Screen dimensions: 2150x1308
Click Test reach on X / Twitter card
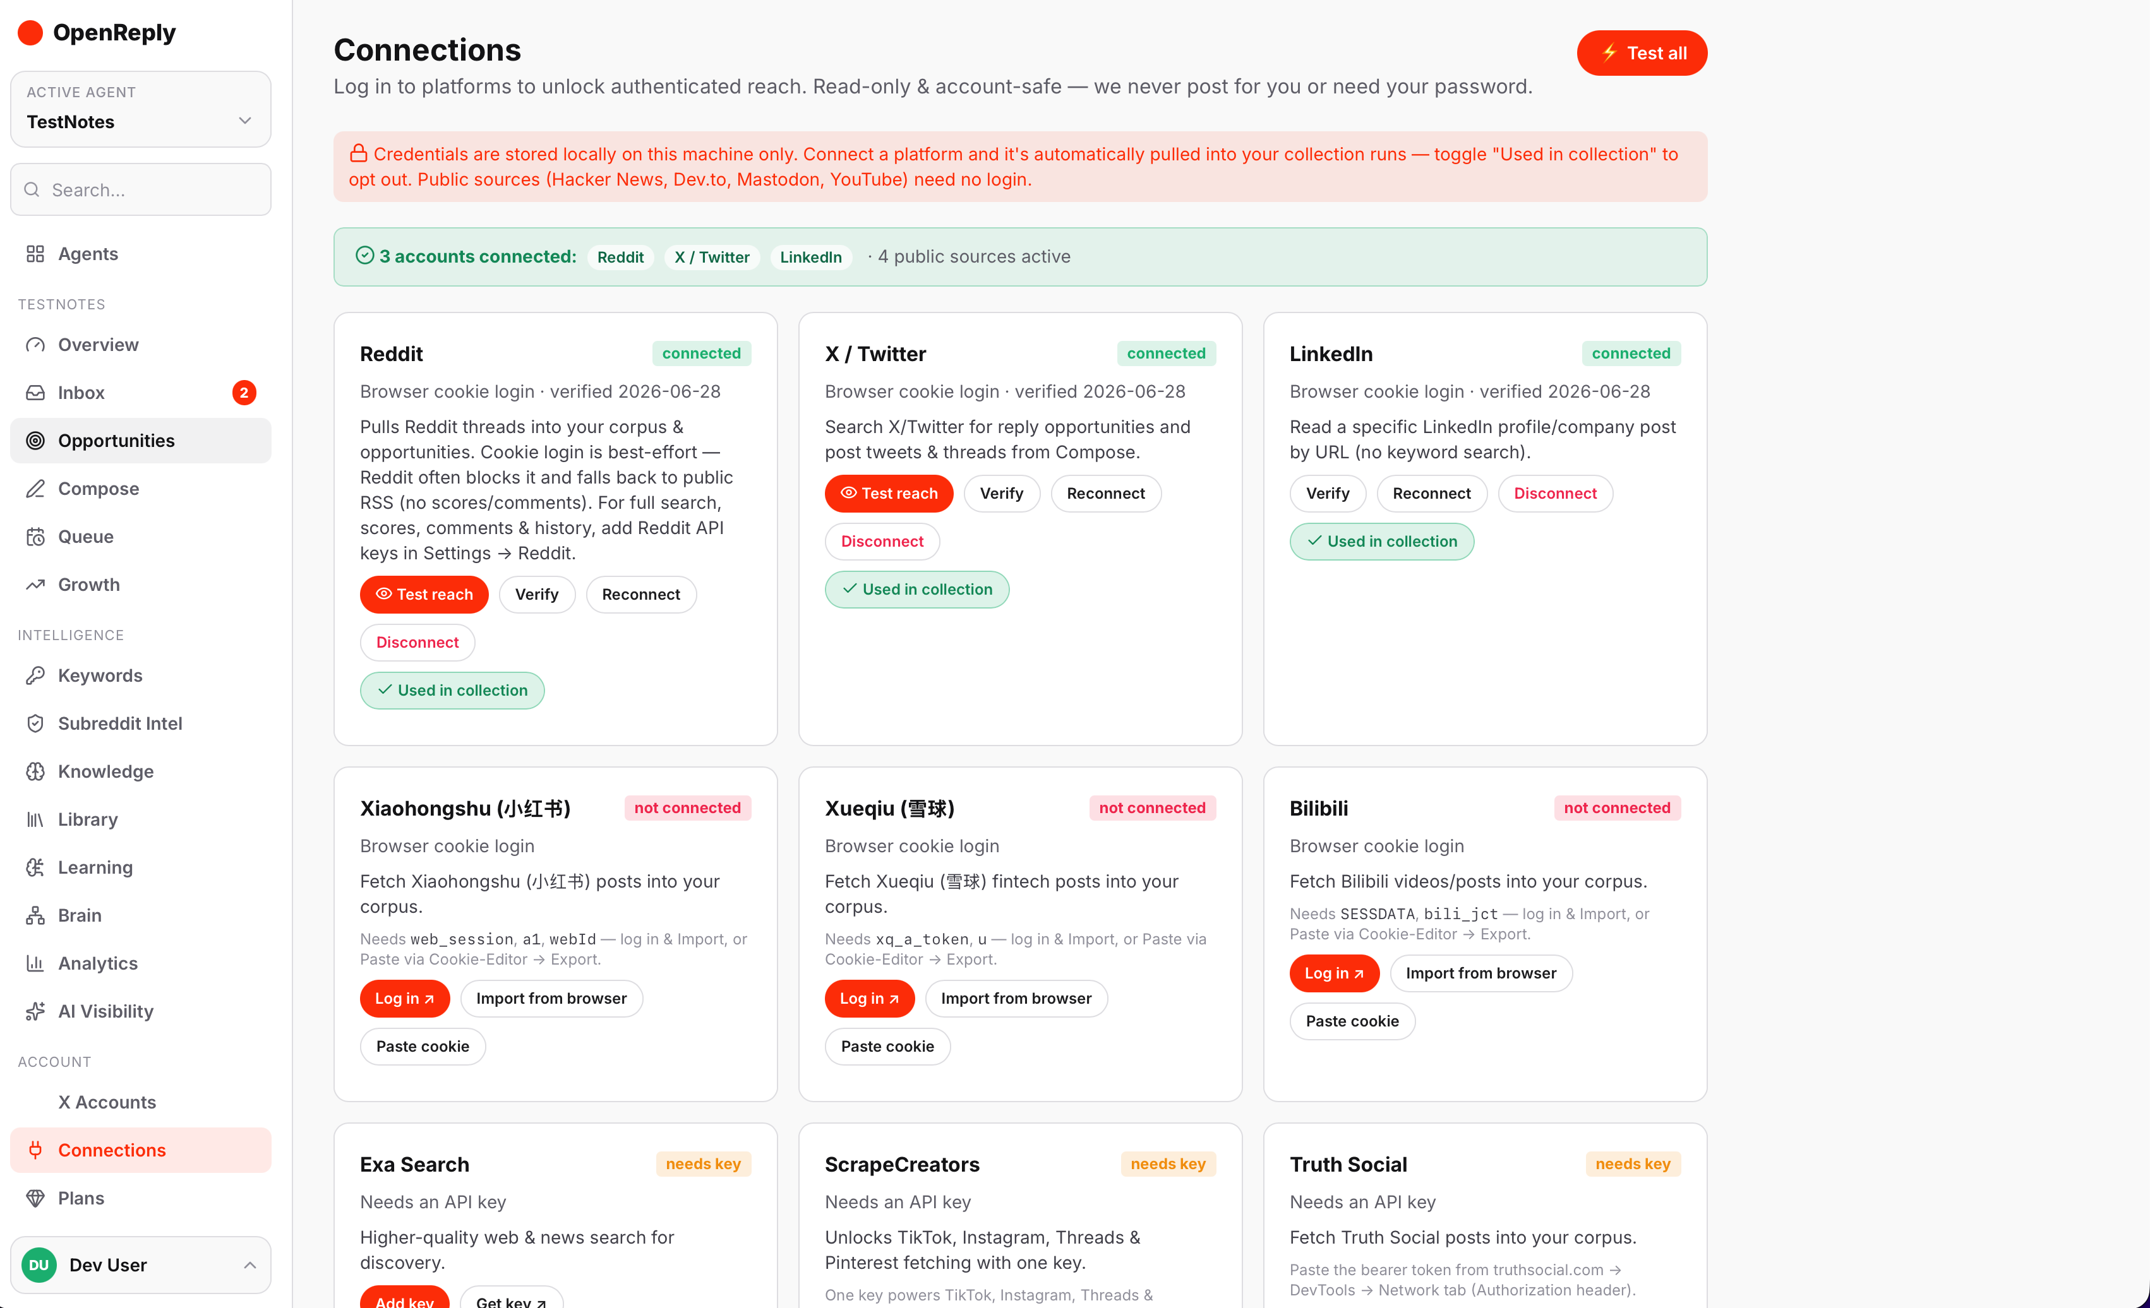[888, 494]
